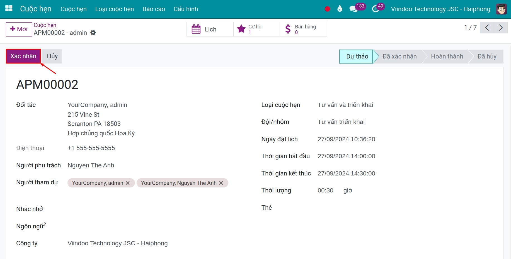Set status to Đã xác nhận stage

(x=399, y=57)
